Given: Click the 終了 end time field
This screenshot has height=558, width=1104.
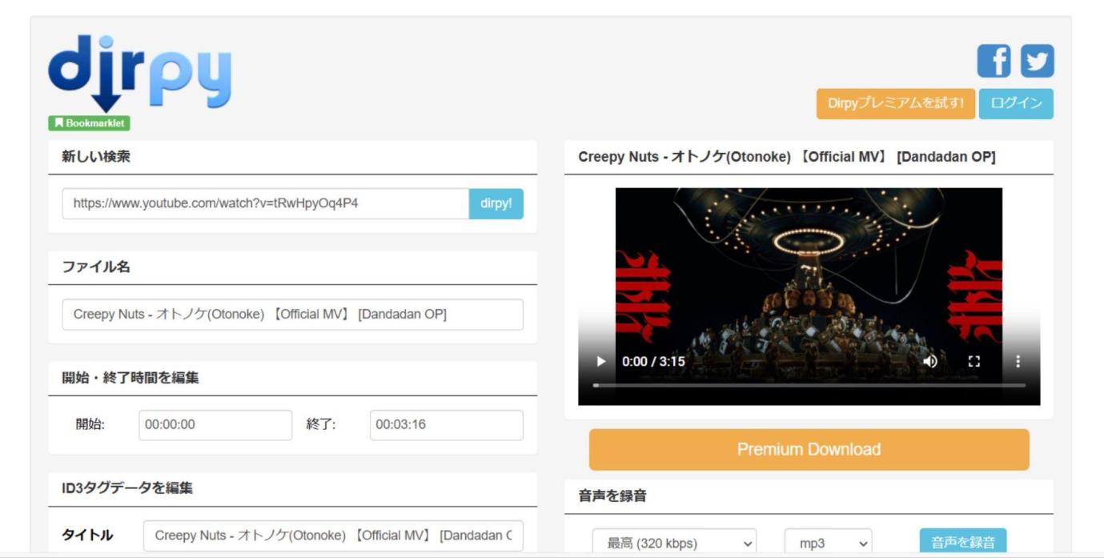Looking at the screenshot, I should 446,425.
